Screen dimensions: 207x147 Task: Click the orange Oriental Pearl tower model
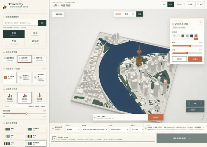pos(139,57)
